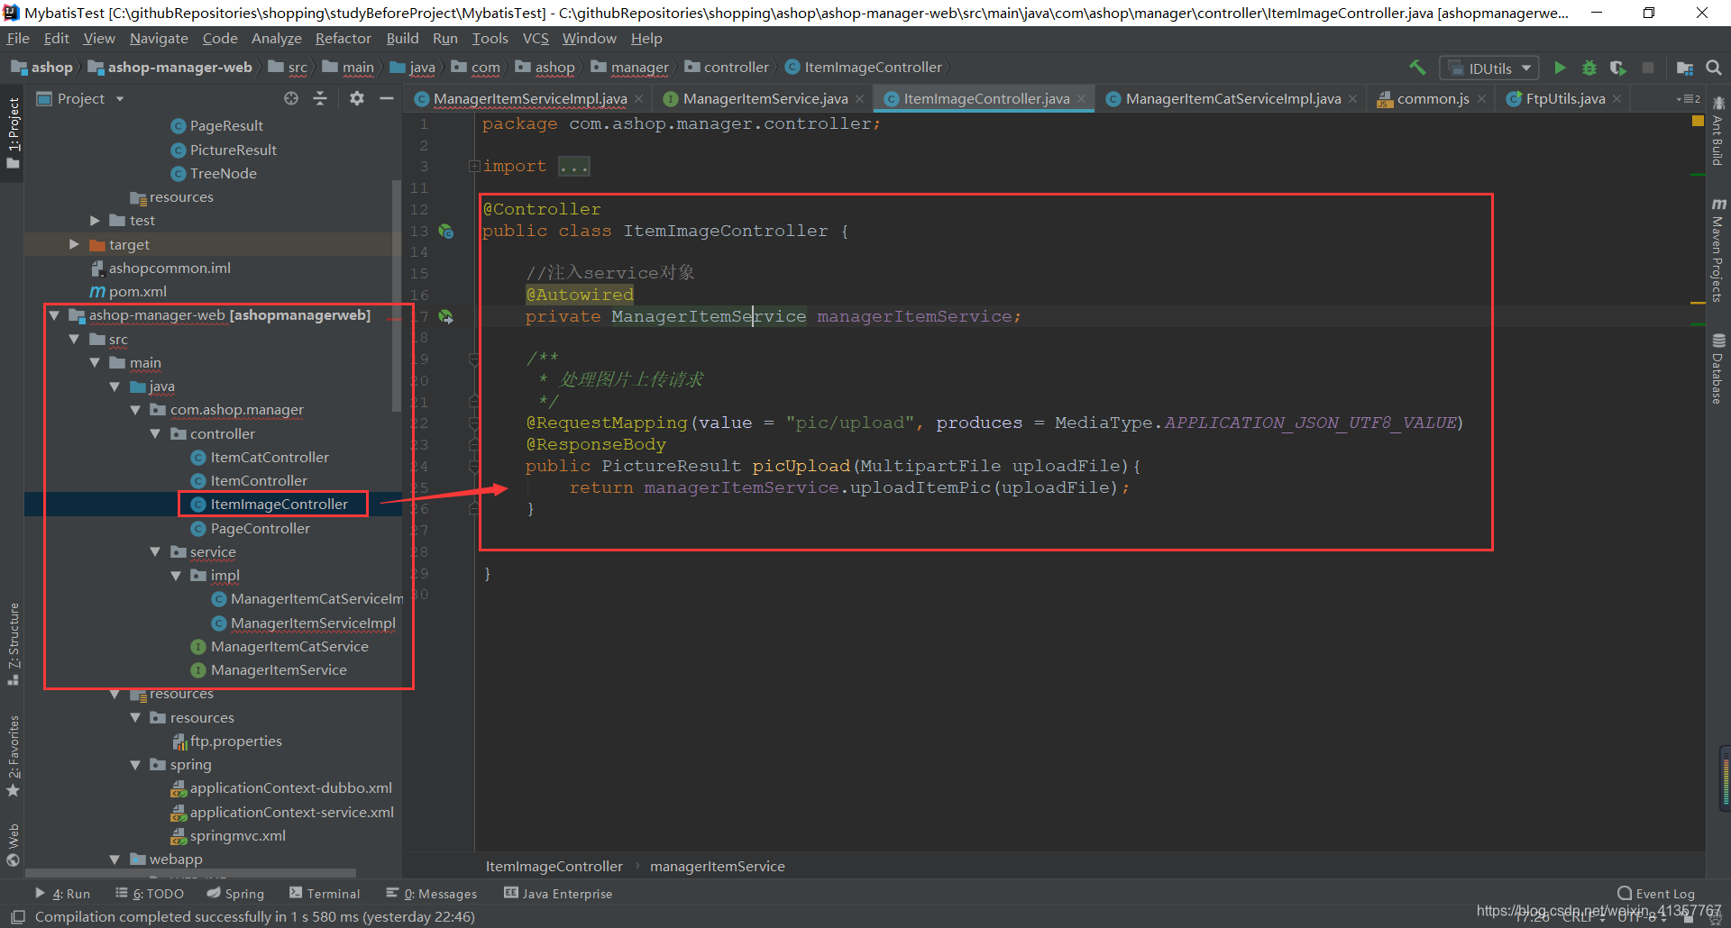The width and height of the screenshot is (1731, 928).
Task: Unfold the collapsed import block
Action: [474, 167]
